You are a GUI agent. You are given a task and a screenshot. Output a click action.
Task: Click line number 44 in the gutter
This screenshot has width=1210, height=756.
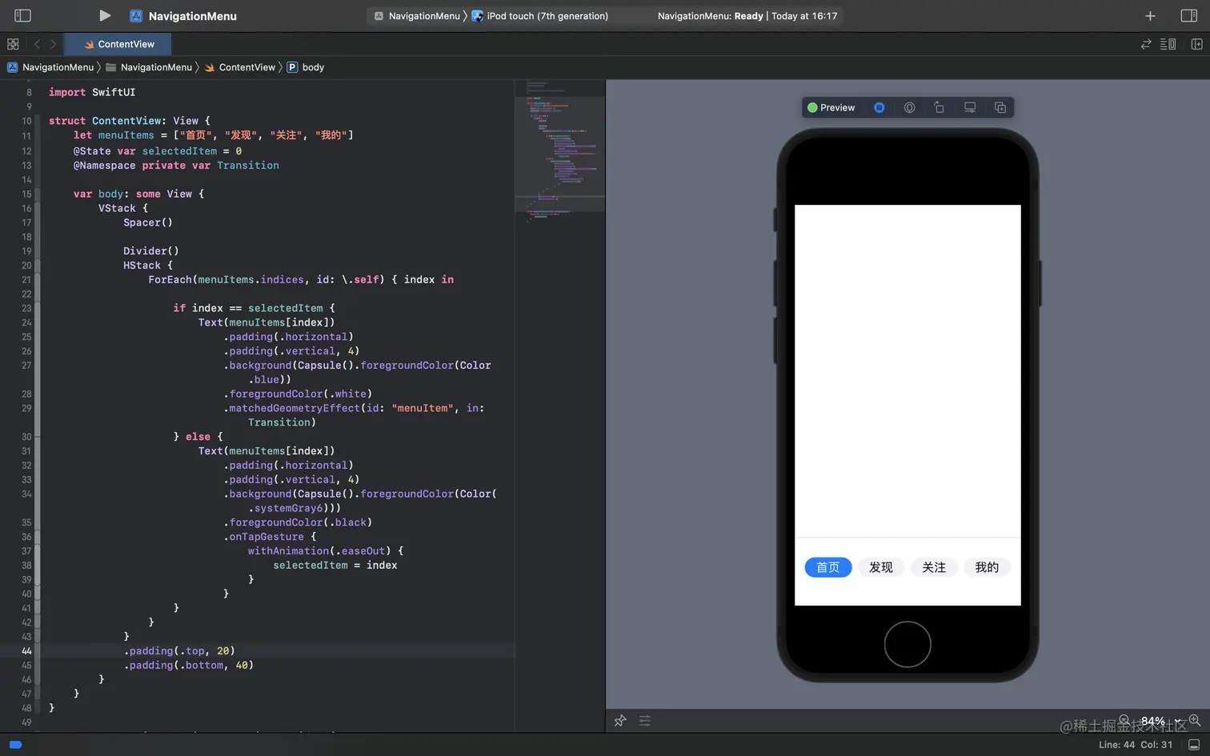26,651
